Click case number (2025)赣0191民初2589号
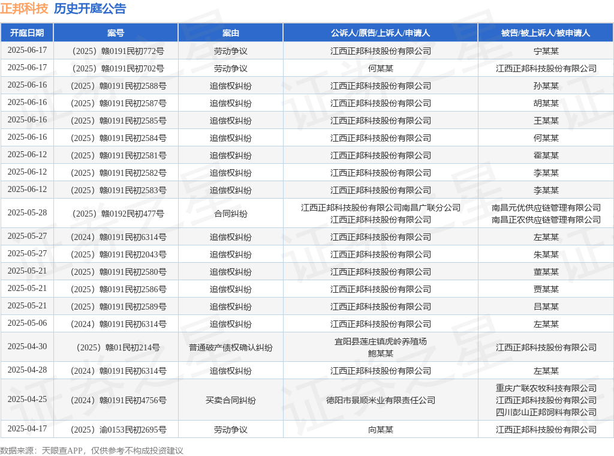Viewport: 614px width, 456px height. coord(119,307)
